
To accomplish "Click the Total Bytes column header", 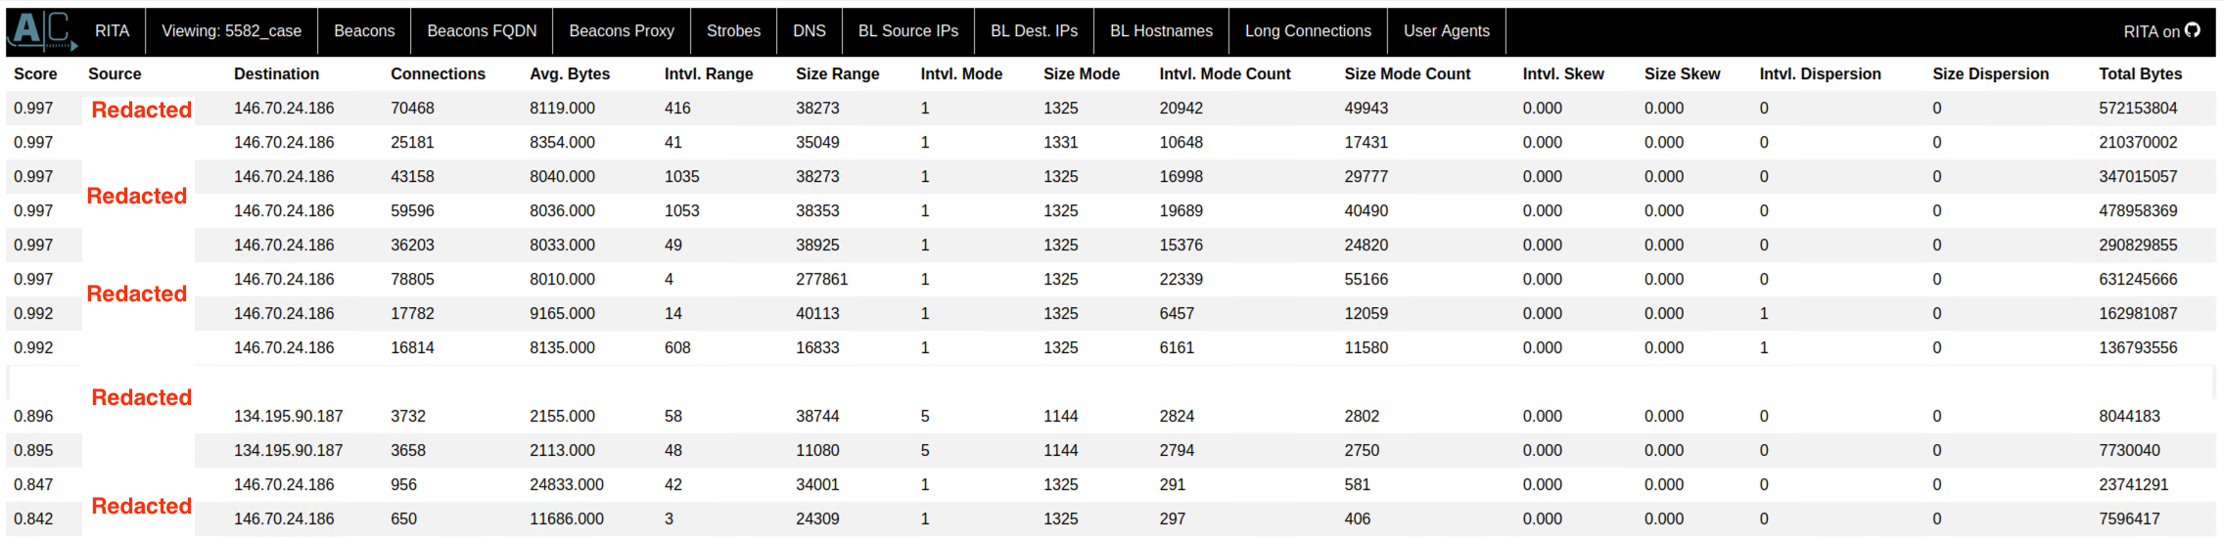I will [x=2140, y=74].
